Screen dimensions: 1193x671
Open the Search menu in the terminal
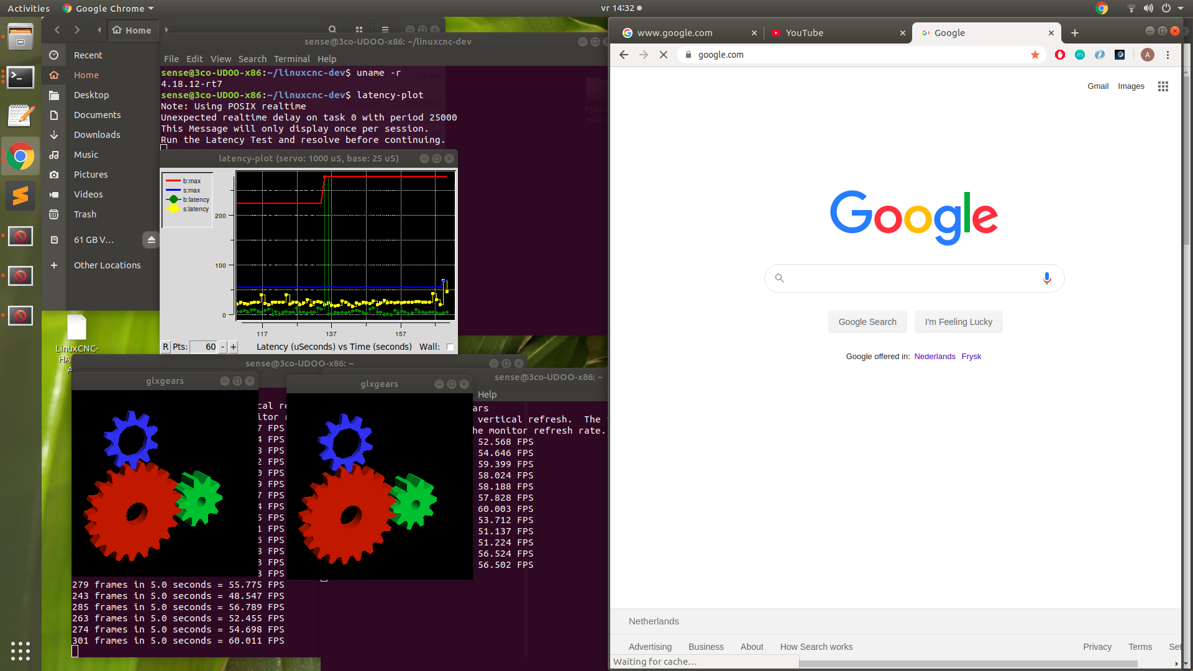click(252, 59)
